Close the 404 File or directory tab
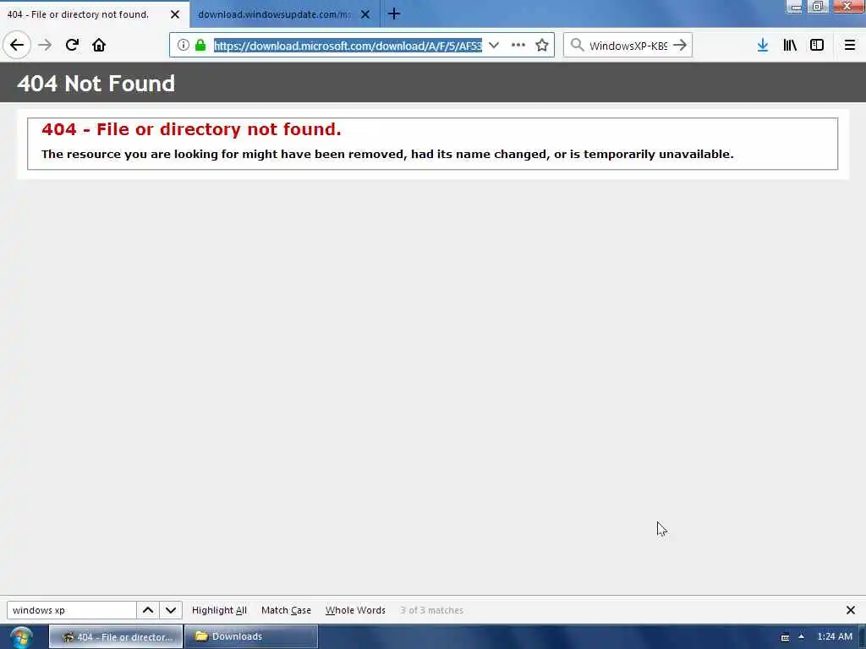 175,14
